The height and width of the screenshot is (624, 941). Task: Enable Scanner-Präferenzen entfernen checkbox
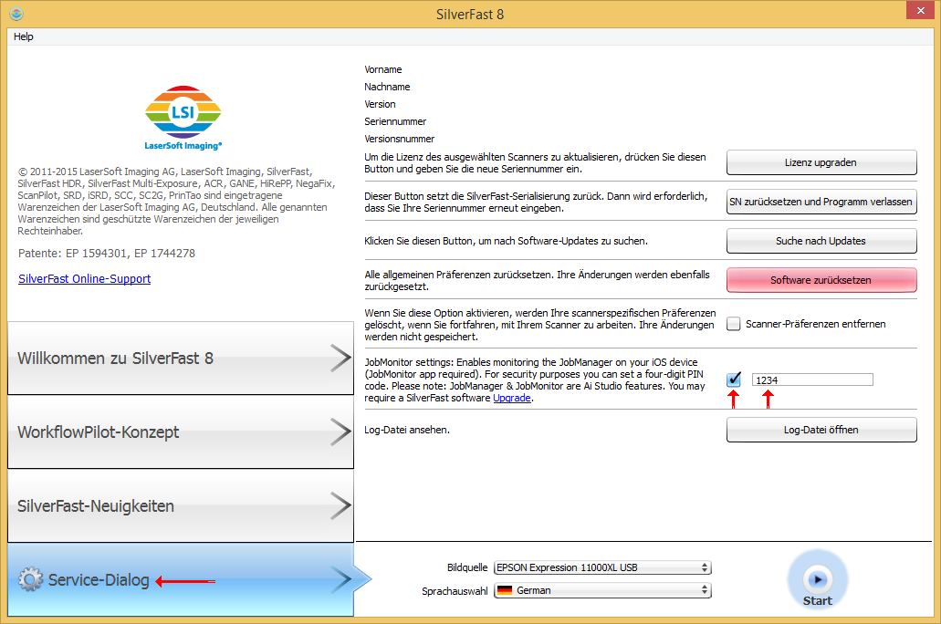(734, 324)
